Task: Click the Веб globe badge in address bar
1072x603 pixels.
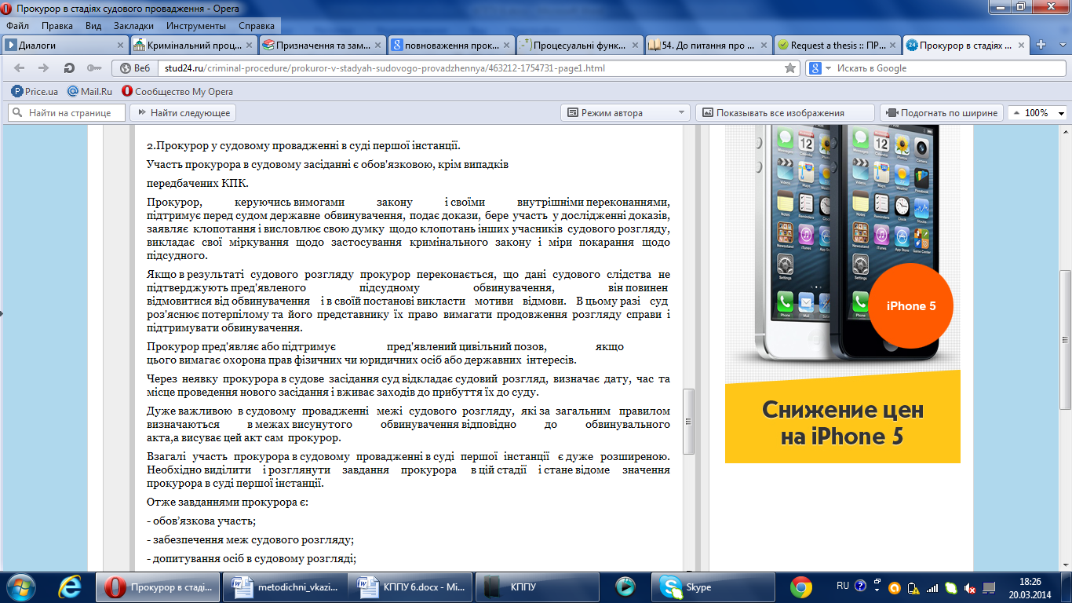Action: (x=134, y=68)
